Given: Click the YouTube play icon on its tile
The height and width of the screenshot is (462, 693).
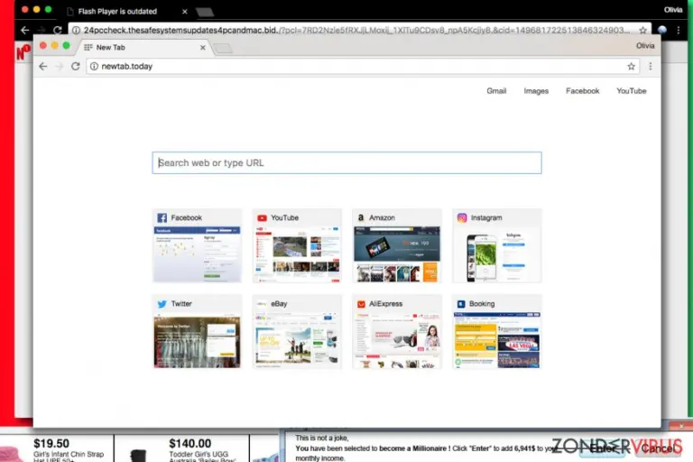Looking at the screenshot, I should click(x=262, y=218).
